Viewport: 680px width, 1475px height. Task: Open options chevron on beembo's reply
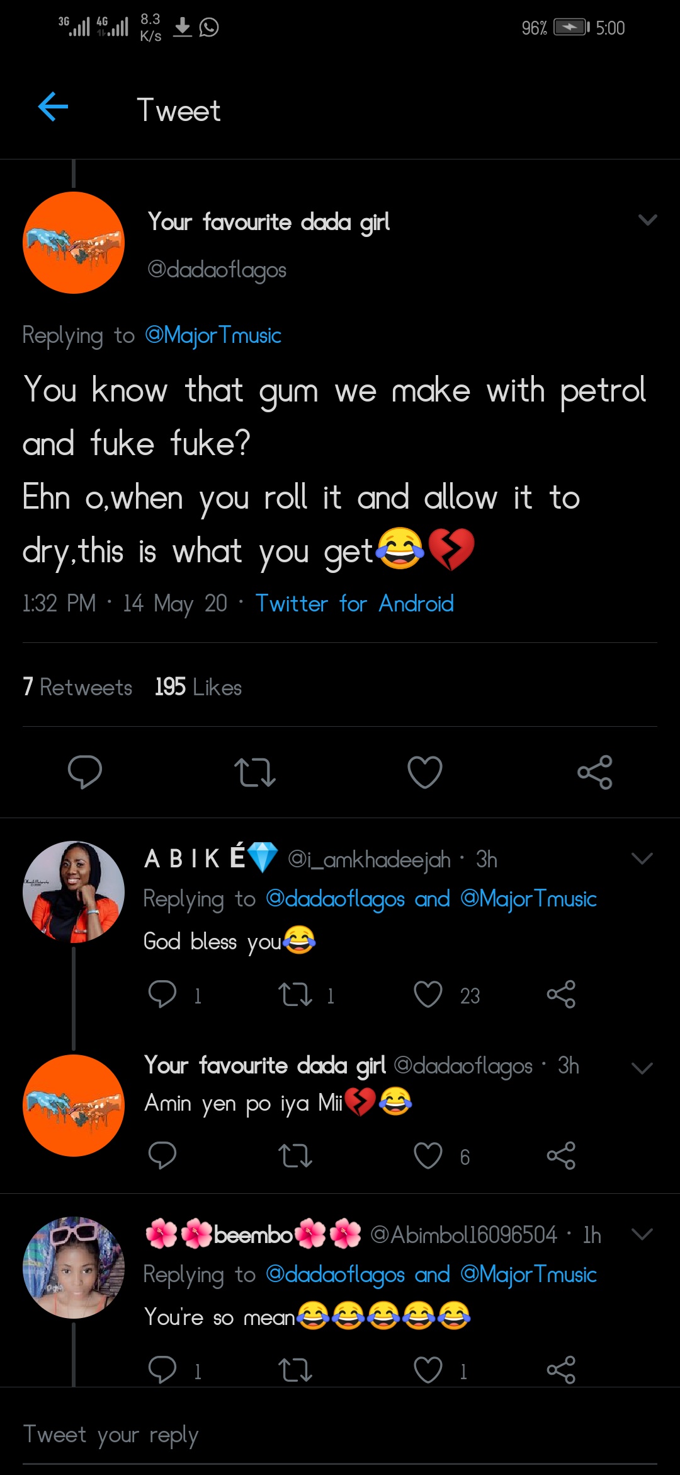coord(642,1234)
